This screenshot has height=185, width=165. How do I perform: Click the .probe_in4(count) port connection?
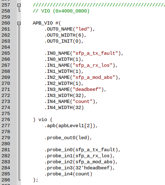point(68,174)
